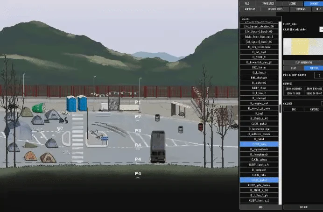Viewport: 323px width, 212px height.
Task: Toggle the Collider checkbox
Action: 322,103
